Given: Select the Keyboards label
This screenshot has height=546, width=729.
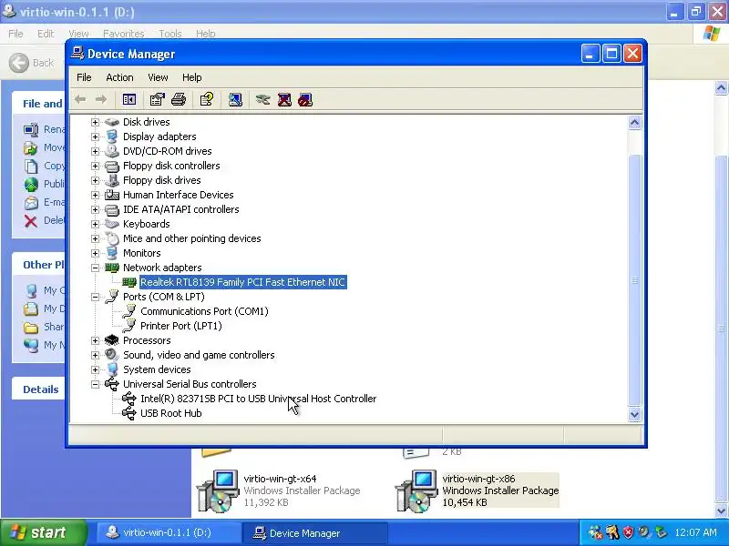Looking at the screenshot, I should click(x=147, y=224).
